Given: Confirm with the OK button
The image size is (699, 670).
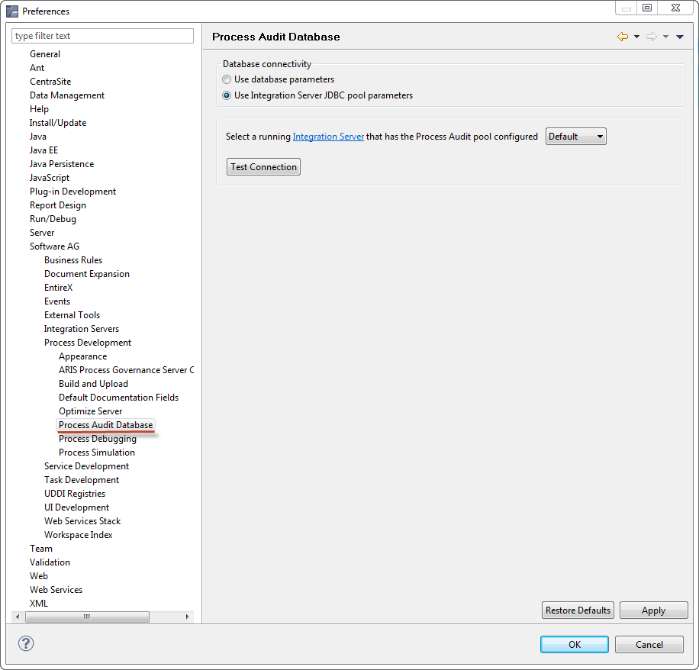Looking at the screenshot, I should 574,644.
